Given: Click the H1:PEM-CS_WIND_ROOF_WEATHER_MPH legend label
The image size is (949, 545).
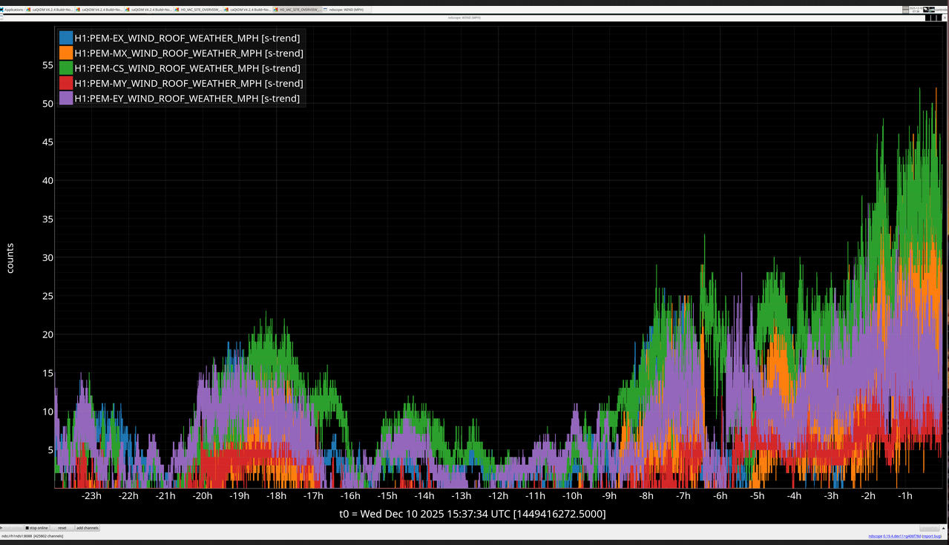Looking at the screenshot, I should point(187,68).
